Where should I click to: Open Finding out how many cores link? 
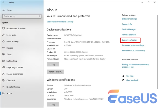(x=135, y=66)
